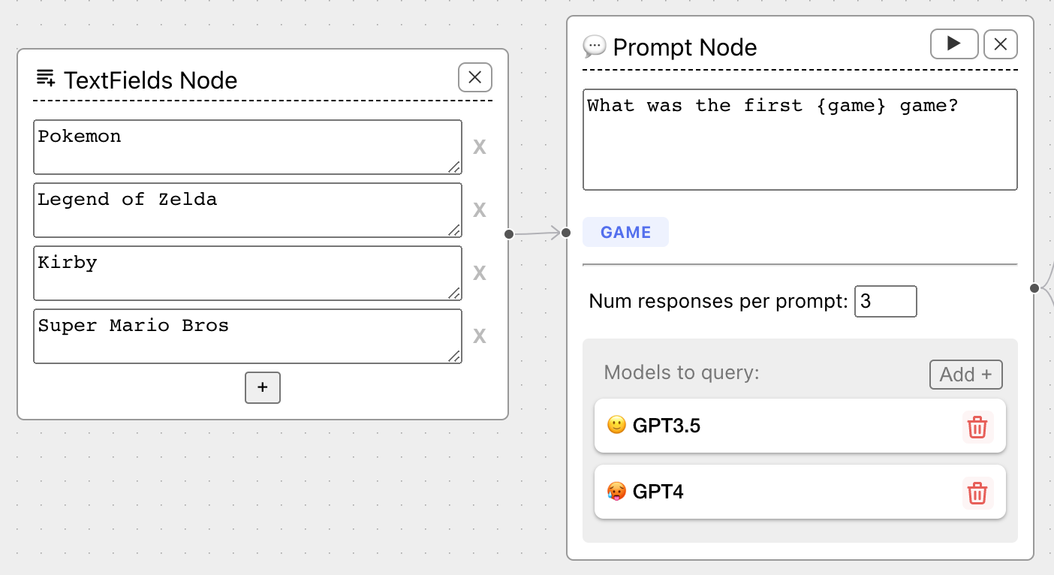Delete the GPT3.5 model with the trash icon
Image resolution: width=1054 pixels, height=575 pixels.
point(977,426)
